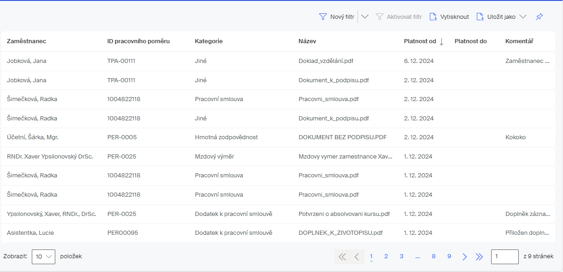
Task: Click RNDr. Xaver Ypsilonovský DrSc. cell
Action: click(50, 157)
